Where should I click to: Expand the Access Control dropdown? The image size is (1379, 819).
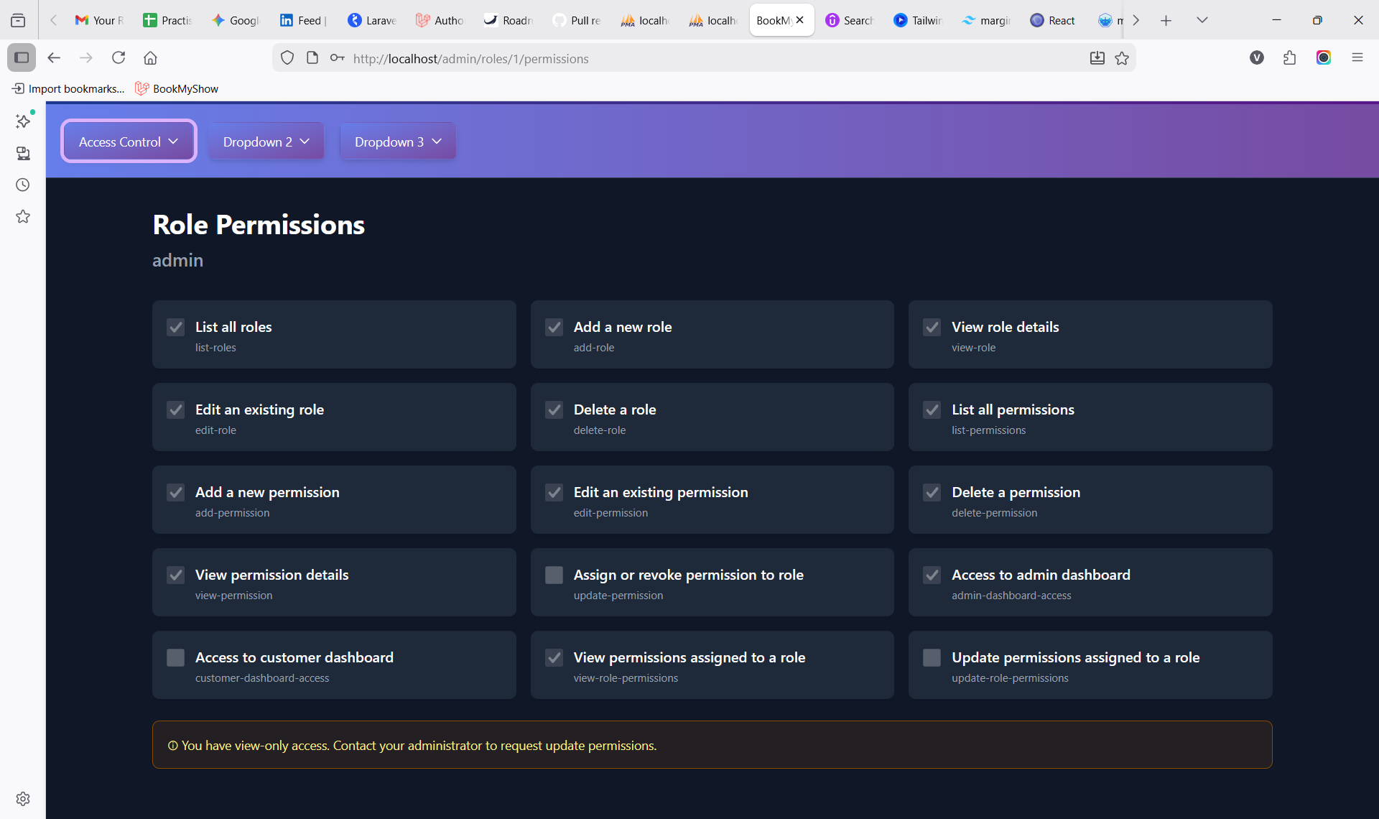point(129,142)
